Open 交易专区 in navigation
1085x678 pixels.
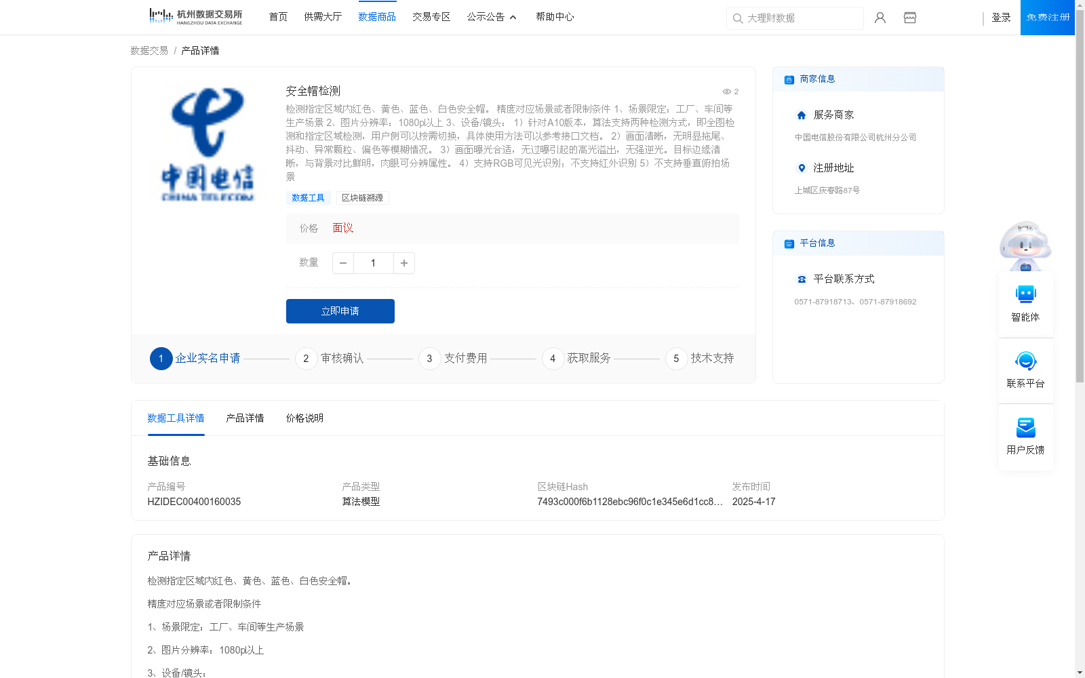click(431, 17)
